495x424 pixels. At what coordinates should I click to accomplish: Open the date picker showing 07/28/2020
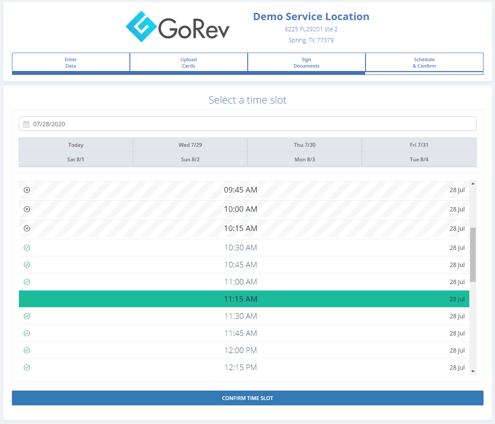point(248,124)
